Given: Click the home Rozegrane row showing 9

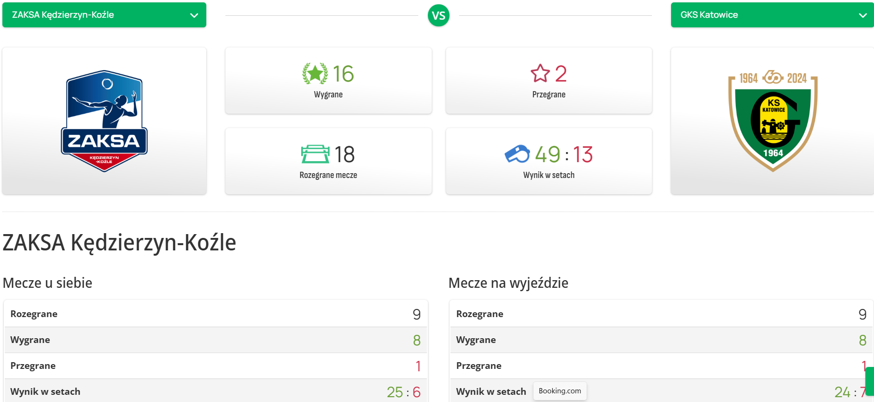Looking at the screenshot, I should tap(215, 314).
